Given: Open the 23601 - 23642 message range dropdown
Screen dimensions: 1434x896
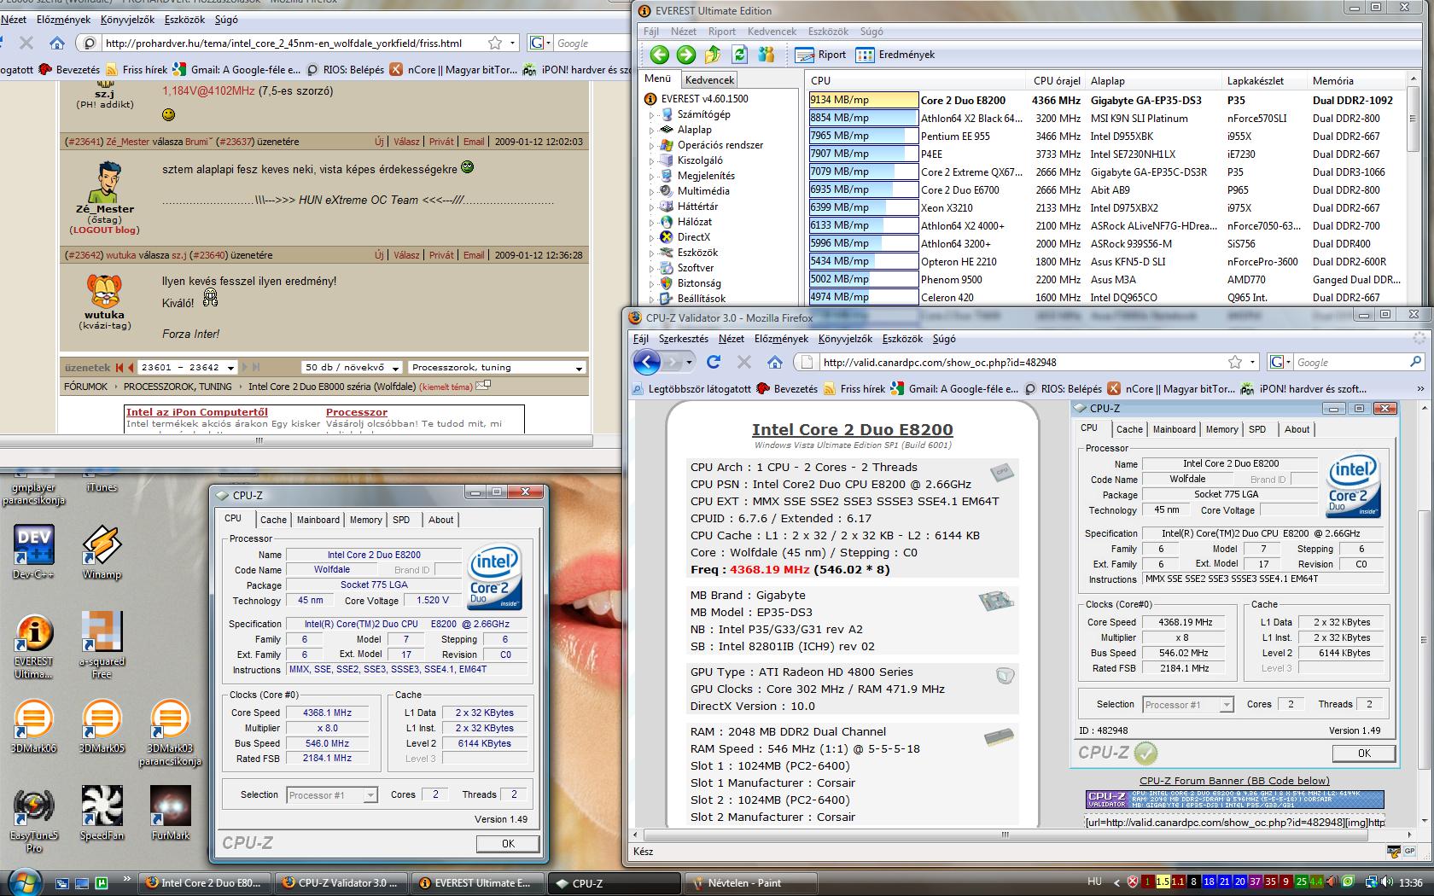Looking at the screenshot, I should pos(188,368).
